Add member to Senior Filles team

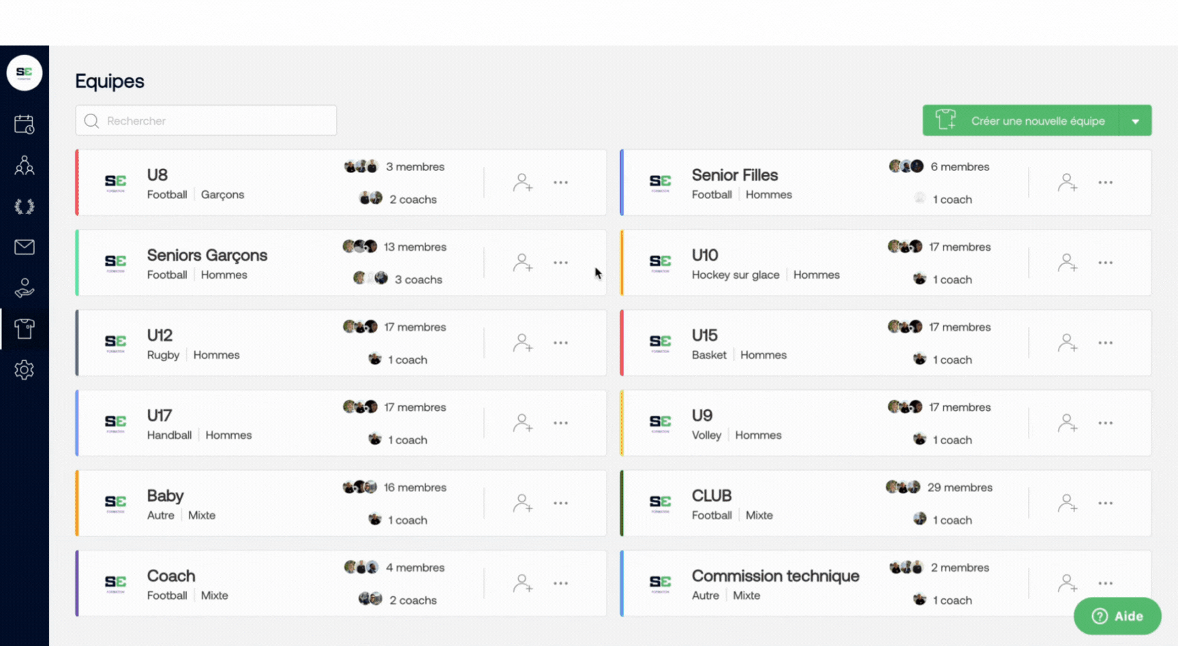[x=1067, y=183]
